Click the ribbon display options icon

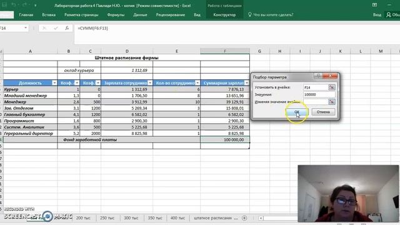[x=374, y=5]
